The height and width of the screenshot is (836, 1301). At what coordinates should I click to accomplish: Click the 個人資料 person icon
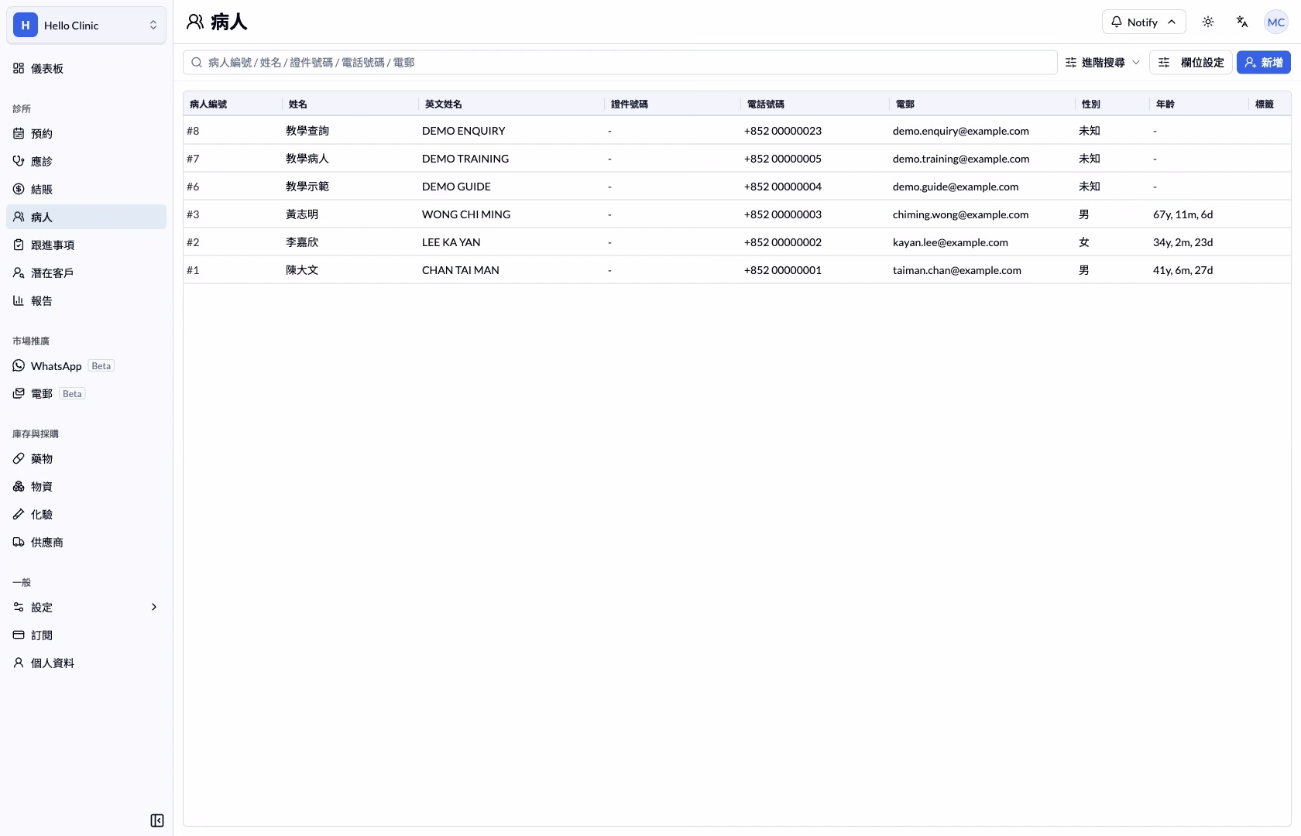pos(19,663)
